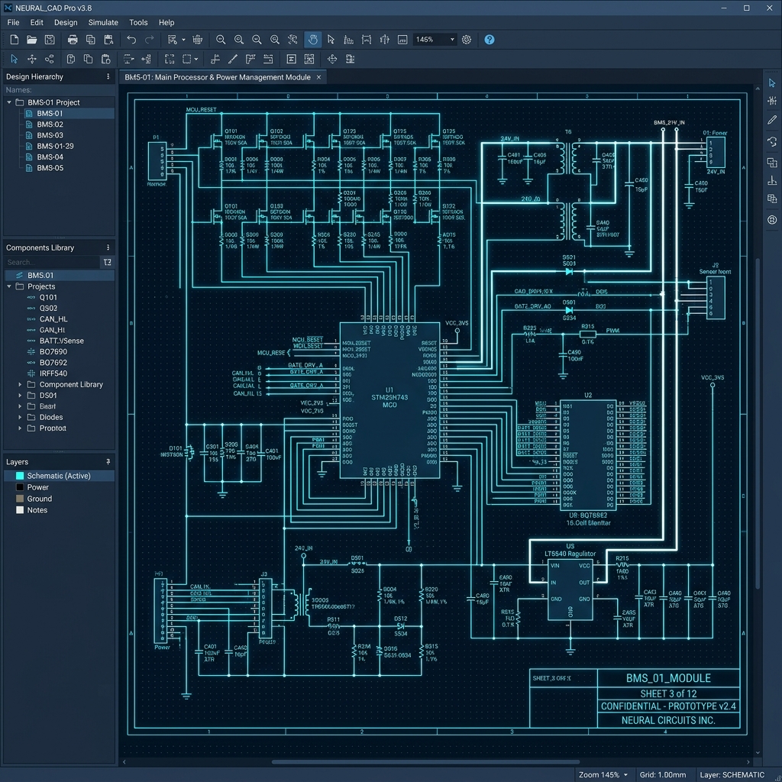
Task: Select the Notes layer row
Action: 59,510
